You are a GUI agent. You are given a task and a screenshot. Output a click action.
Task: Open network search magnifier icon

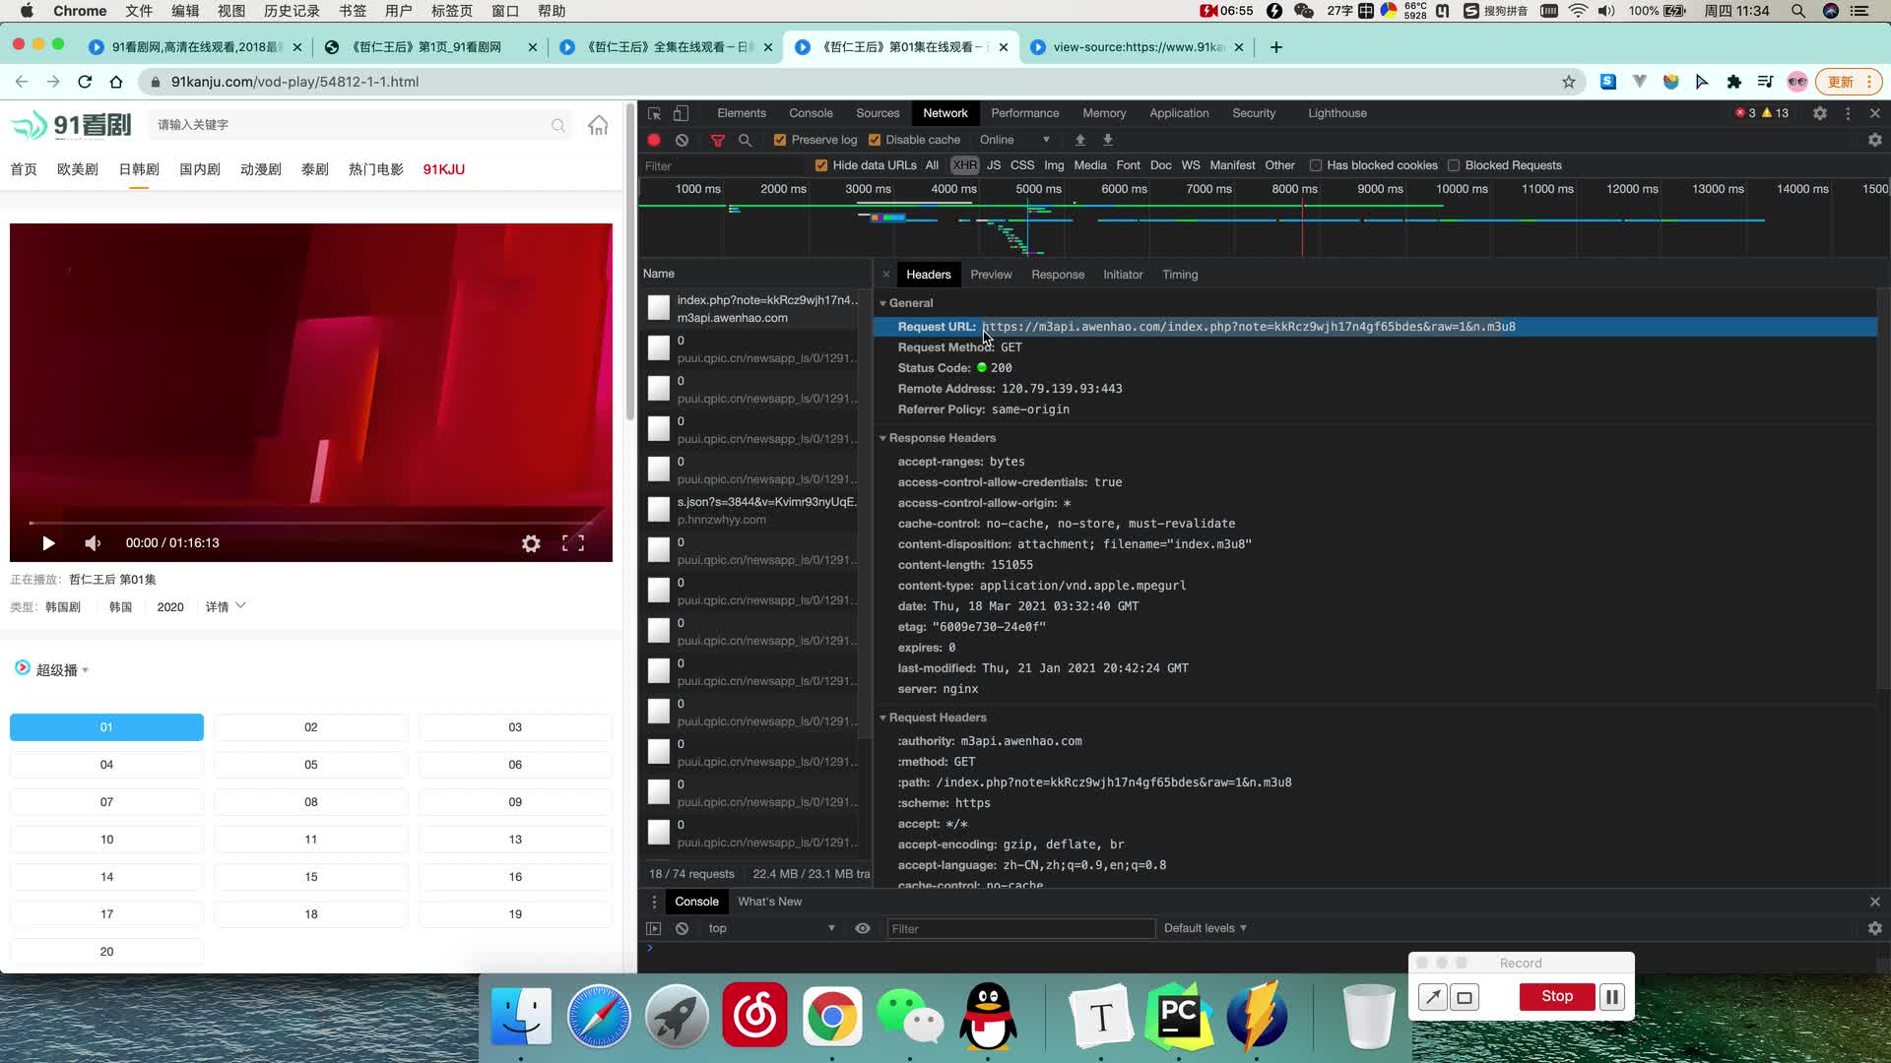point(746,140)
